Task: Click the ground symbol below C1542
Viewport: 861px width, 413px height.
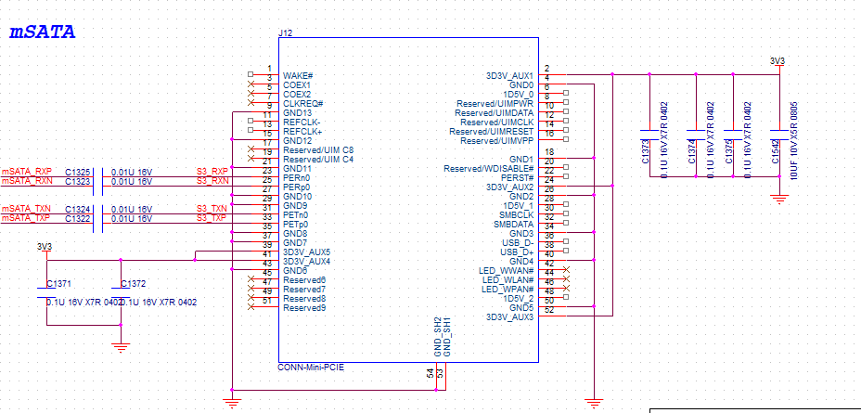Action: 779,200
